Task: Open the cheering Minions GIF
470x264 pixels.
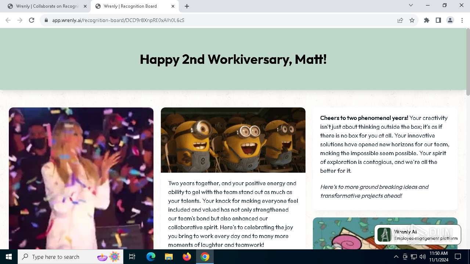Action: pos(233,140)
